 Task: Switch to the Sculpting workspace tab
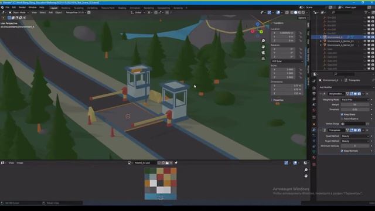[x=79, y=8]
